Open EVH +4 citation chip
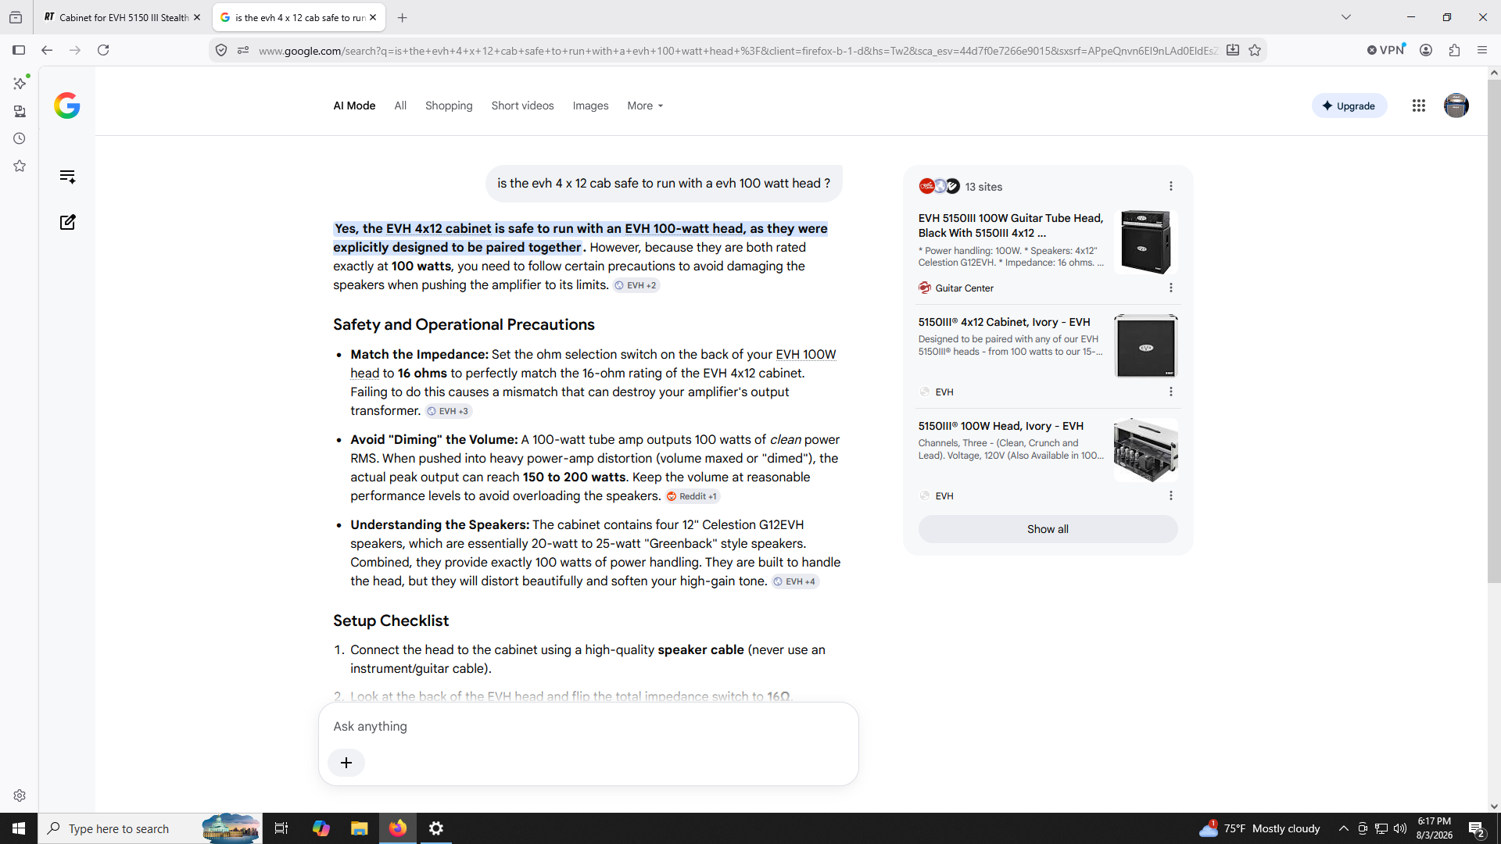This screenshot has height=844, width=1501. [795, 581]
